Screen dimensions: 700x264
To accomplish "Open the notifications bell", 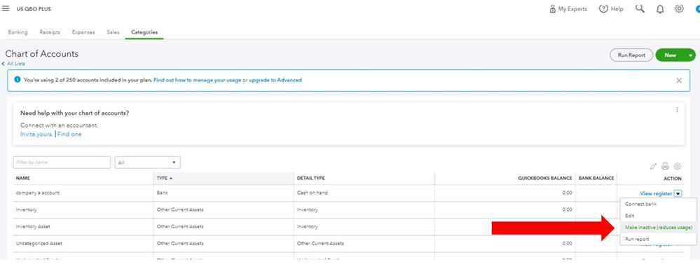I will click(x=660, y=9).
